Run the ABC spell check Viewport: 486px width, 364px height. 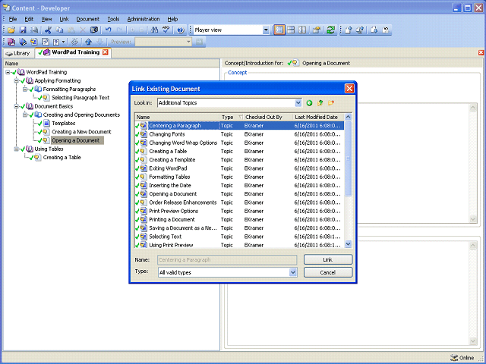[x=166, y=30]
